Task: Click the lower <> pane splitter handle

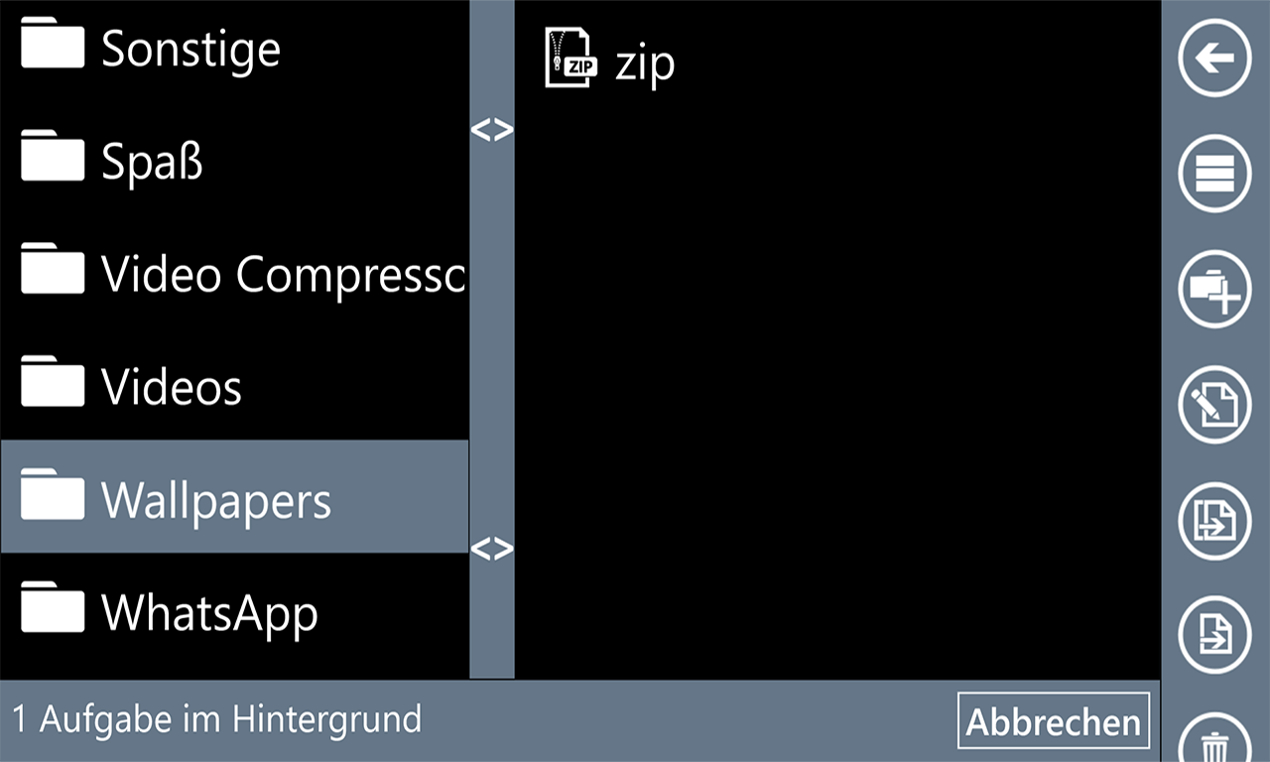Action: click(x=492, y=549)
